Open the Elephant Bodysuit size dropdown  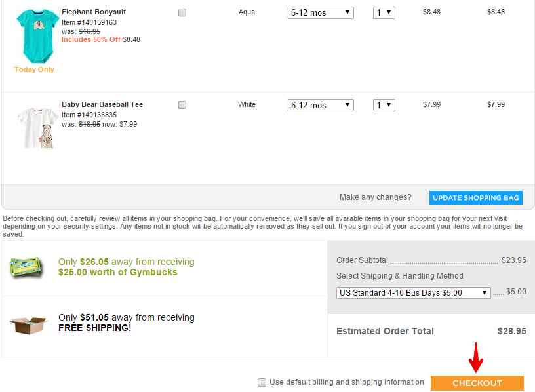click(x=321, y=12)
